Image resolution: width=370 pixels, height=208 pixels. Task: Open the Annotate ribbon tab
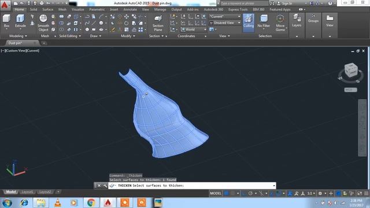coord(130,9)
